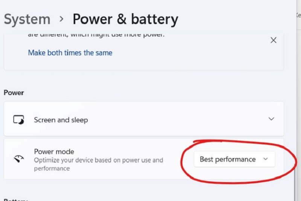Click the Power & battery page title
This screenshot has width=301, height=201.
point(125,20)
